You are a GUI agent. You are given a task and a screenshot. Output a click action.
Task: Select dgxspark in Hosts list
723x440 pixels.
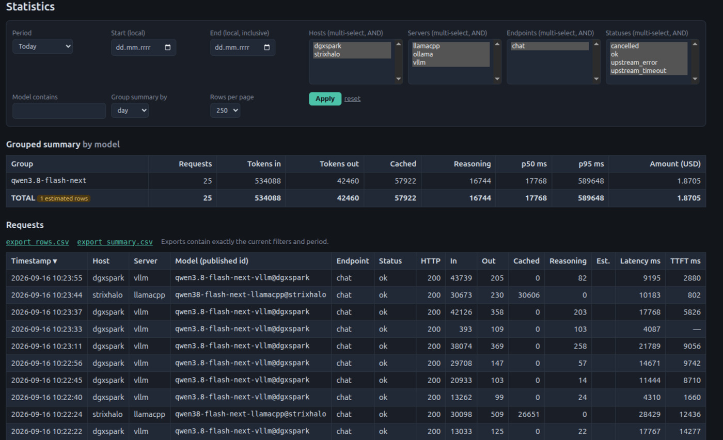[352, 46]
